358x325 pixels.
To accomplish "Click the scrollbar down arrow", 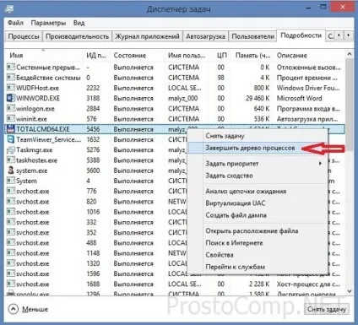I will click(350, 291).
